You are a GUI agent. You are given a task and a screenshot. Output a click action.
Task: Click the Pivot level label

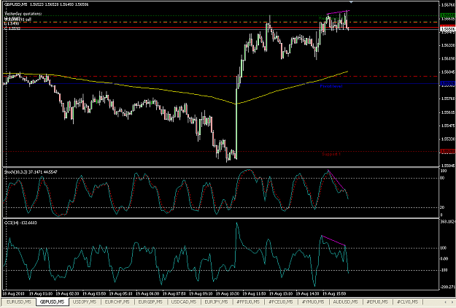coord(331,86)
